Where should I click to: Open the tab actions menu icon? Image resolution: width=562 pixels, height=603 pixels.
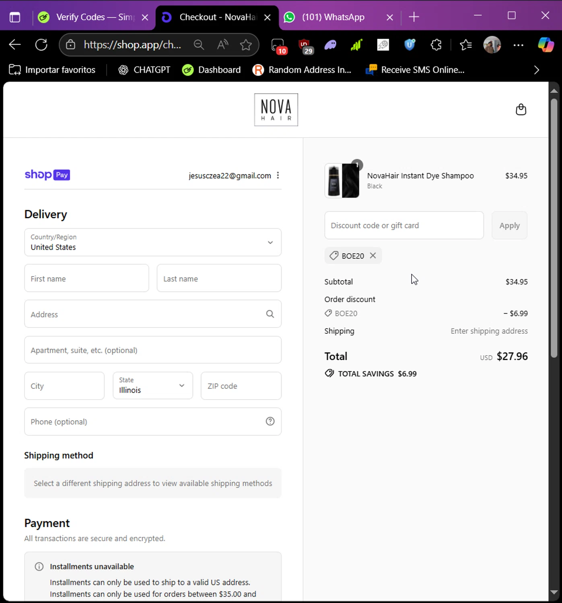point(15,17)
